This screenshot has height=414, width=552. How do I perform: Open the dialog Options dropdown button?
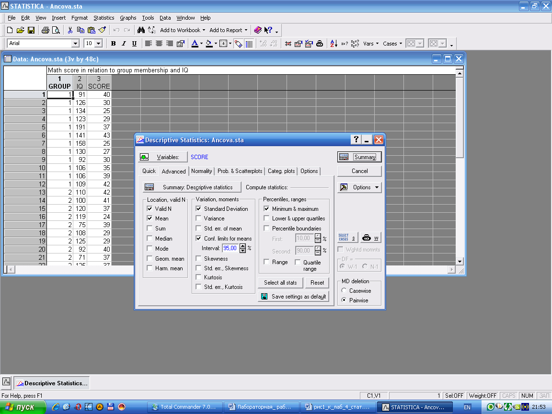click(x=359, y=187)
